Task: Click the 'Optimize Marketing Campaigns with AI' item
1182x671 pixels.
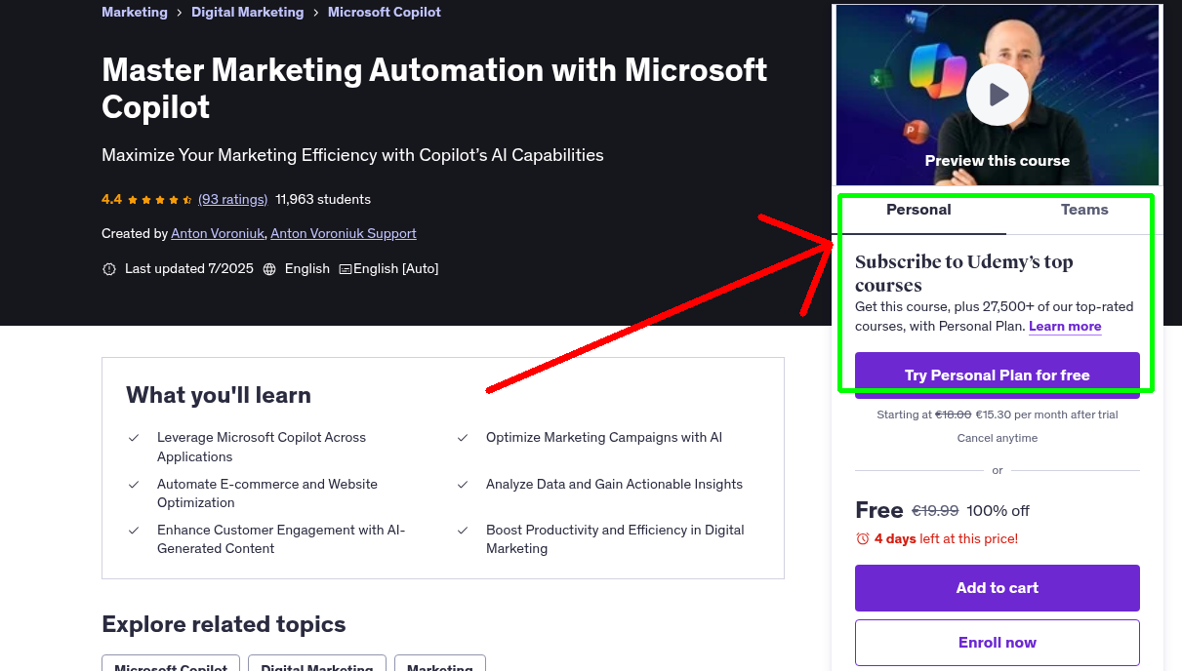Action: (x=604, y=438)
